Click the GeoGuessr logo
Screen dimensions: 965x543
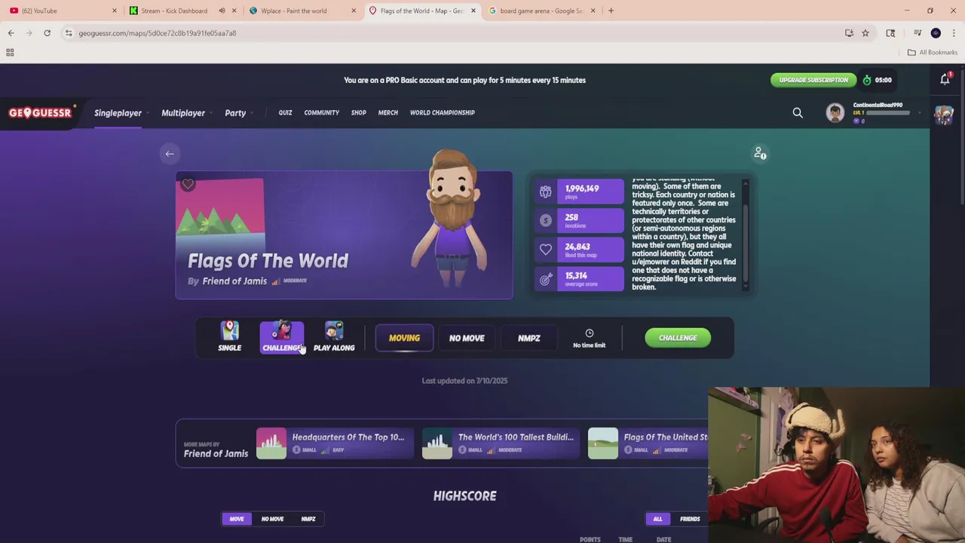pyautogui.click(x=41, y=112)
